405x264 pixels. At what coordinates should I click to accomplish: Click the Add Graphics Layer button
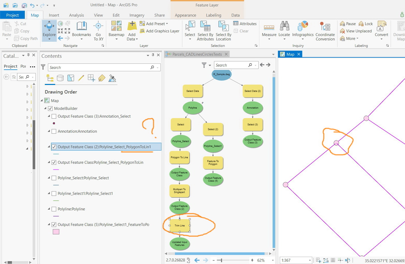[160, 31]
